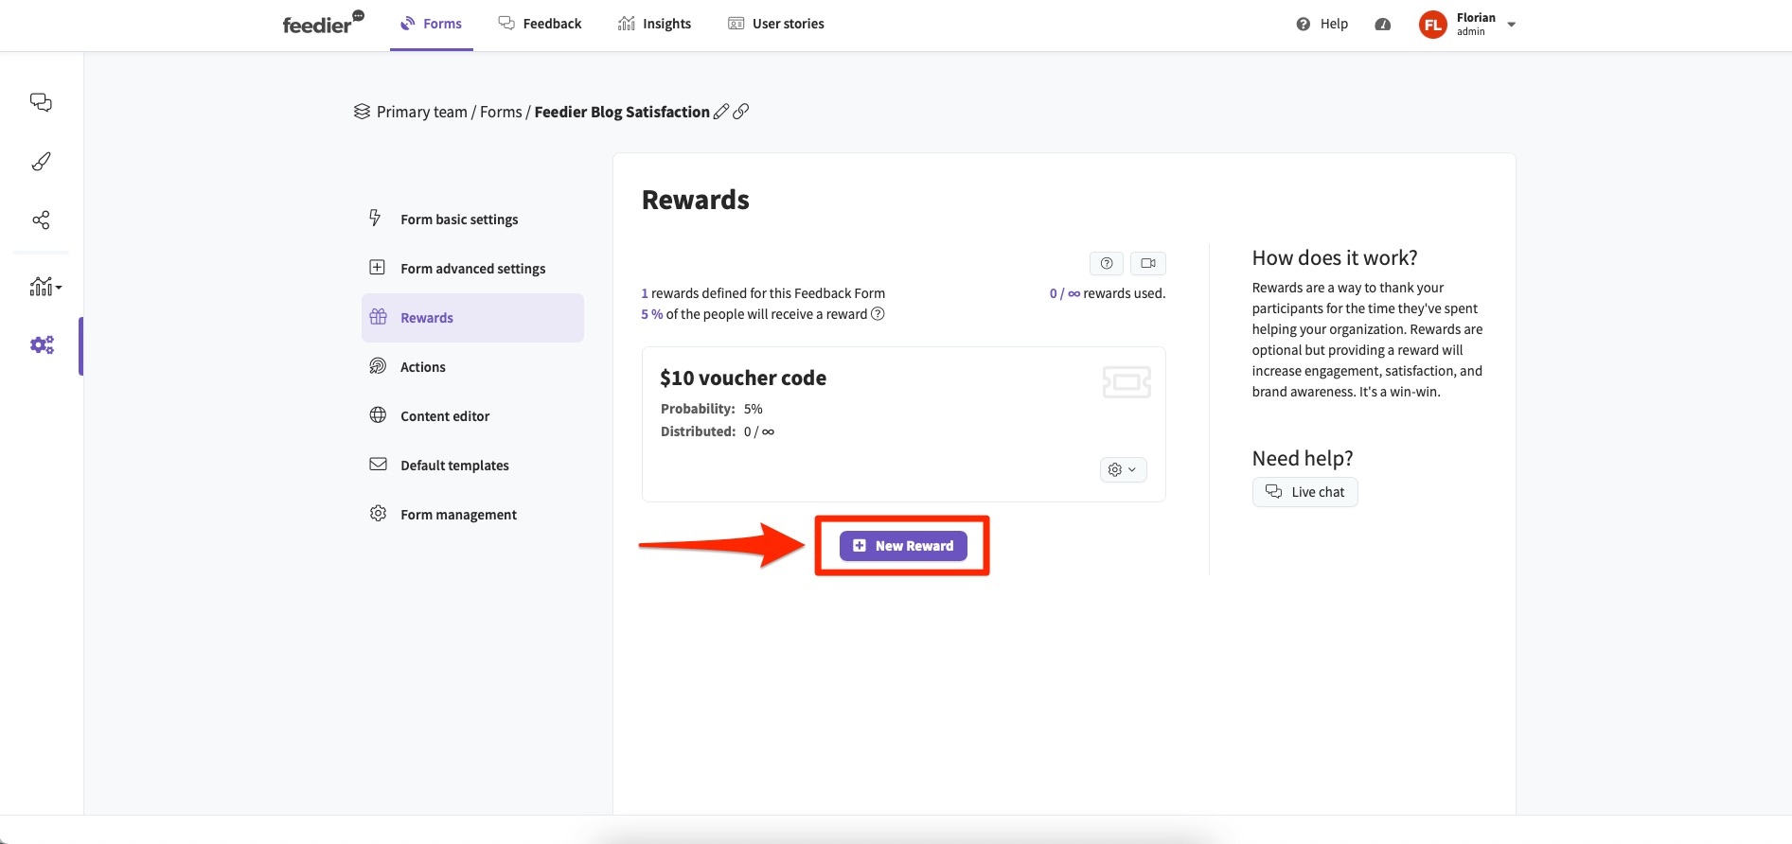Image resolution: width=1792 pixels, height=844 pixels.
Task: Click the video tutorial camera button
Action: tap(1148, 263)
